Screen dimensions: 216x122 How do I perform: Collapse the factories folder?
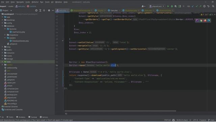pyautogui.click(x=5, y=29)
